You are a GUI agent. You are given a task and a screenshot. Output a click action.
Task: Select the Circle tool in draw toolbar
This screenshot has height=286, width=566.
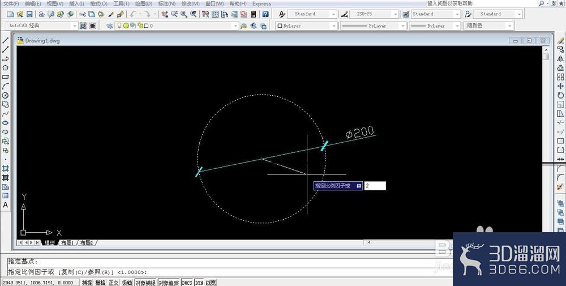pos(5,95)
